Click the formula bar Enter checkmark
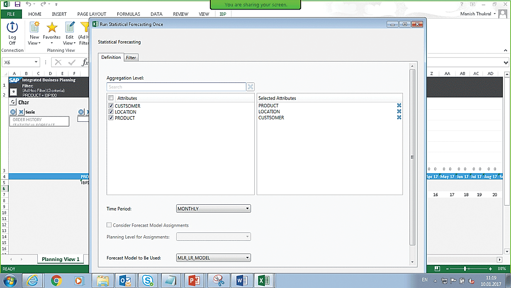511x288 pixels. tap(72, 63)
